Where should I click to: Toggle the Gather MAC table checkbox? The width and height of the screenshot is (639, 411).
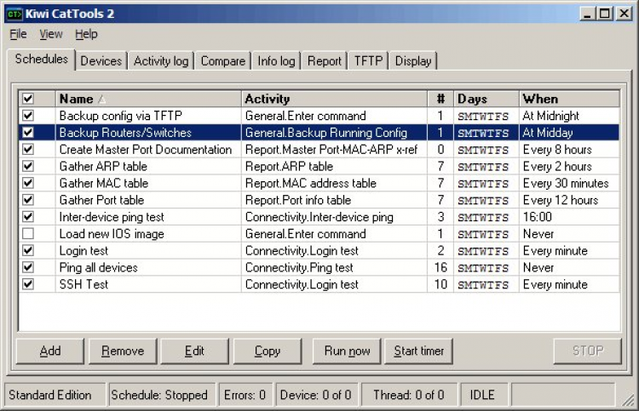pos(28,183)
